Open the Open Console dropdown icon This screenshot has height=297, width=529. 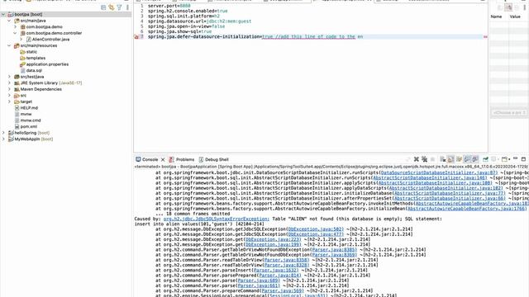(x=505, y=159)
